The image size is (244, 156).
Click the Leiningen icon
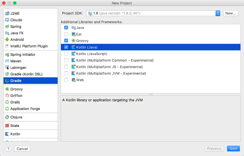tap(7, 68)
